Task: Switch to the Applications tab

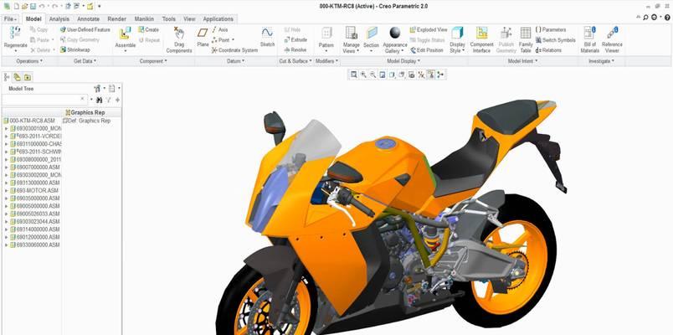Action: click(x=218, y=19)
